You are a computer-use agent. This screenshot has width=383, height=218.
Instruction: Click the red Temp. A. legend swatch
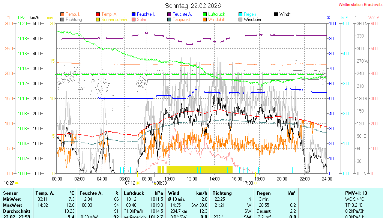(x=98, y=14)
